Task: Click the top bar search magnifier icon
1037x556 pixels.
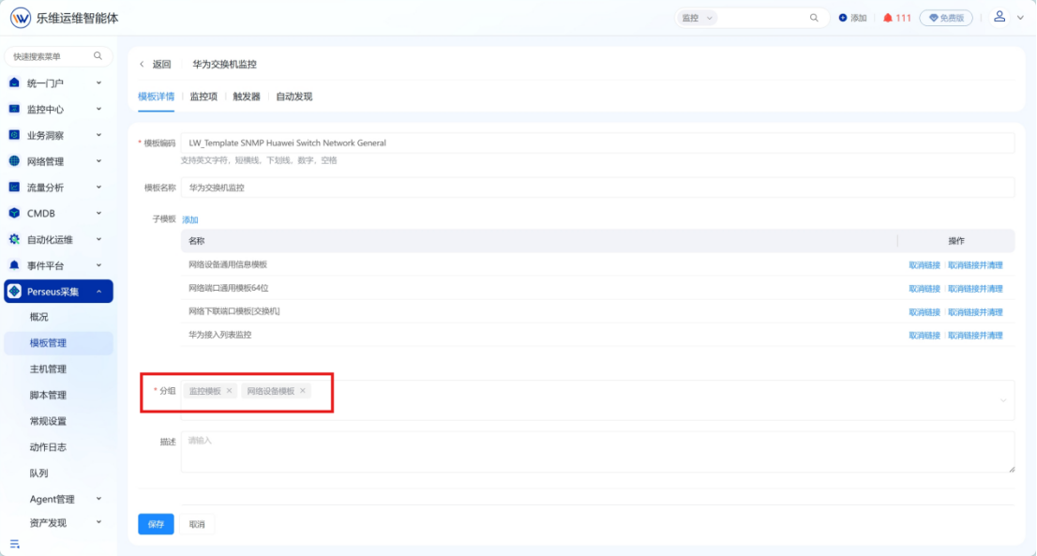Action: [814, 18]
